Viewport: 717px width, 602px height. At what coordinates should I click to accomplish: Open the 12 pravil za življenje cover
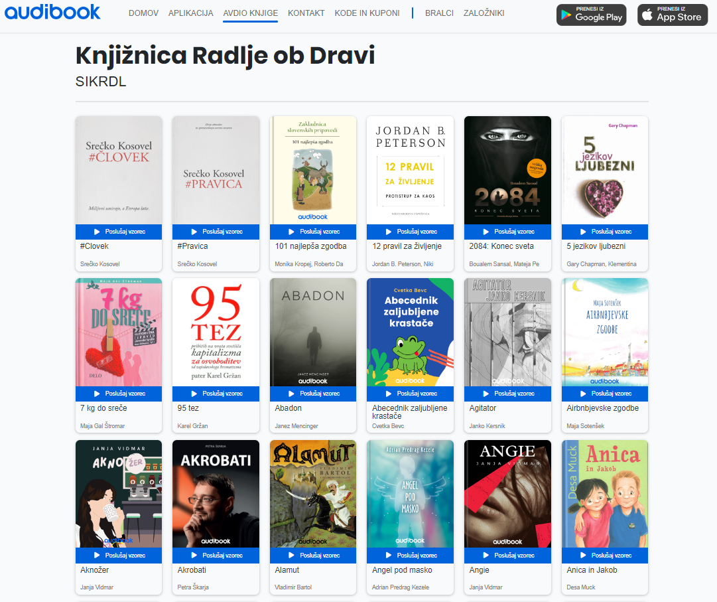point(410,170)
